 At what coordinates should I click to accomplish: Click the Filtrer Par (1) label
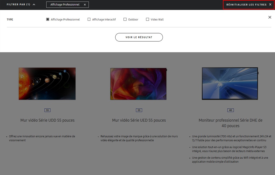pyautogui.click(x=18, y=5)
